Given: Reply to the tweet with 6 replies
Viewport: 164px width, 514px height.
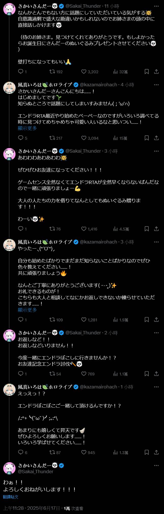Looking at the screenshot, I should pos(21,452).
